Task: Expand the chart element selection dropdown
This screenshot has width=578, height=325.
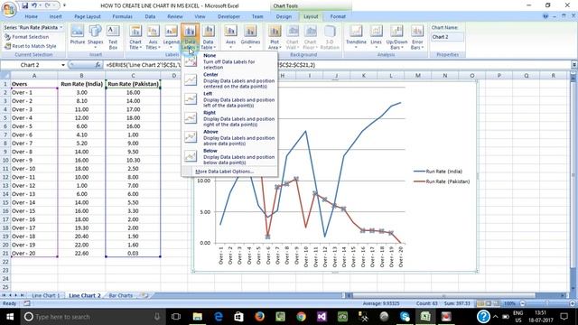Action: (x=61, y=28)
